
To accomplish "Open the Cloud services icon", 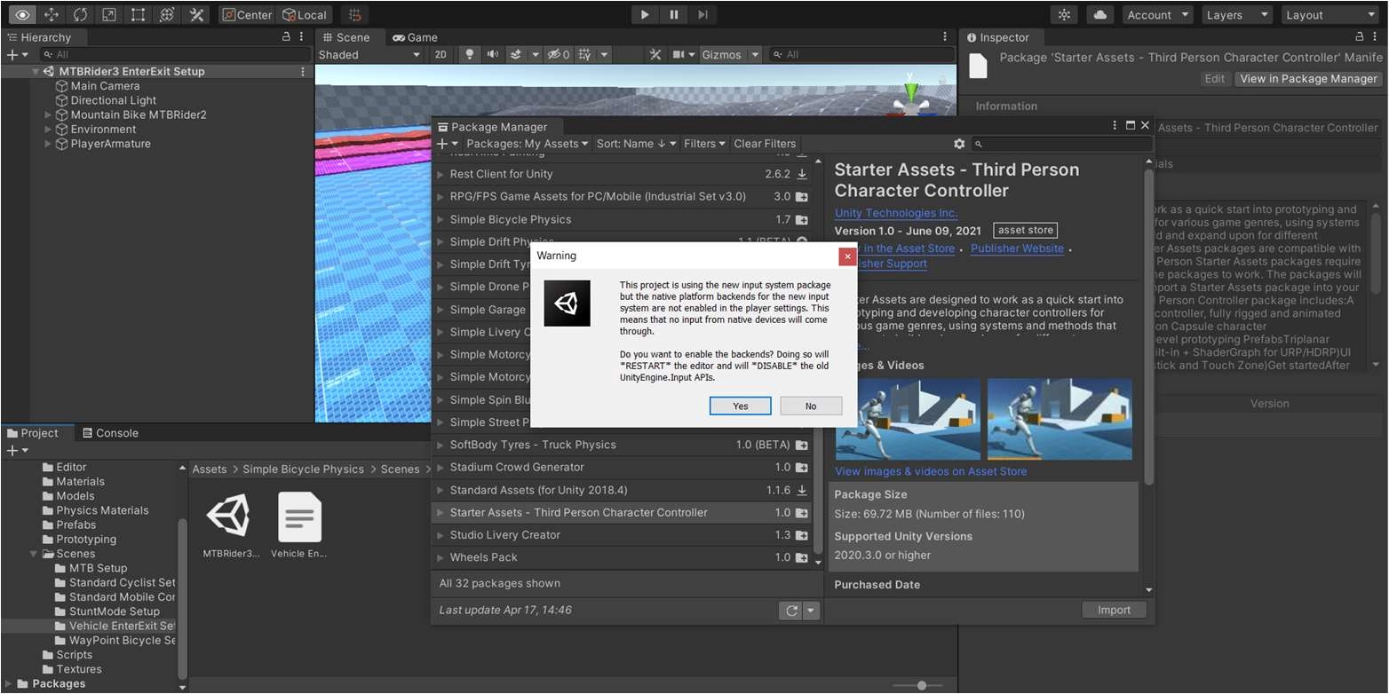I will pyautogui.click(x=1100, y=14).
